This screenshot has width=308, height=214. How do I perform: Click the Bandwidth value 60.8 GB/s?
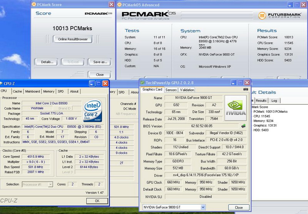pos(232,168)
